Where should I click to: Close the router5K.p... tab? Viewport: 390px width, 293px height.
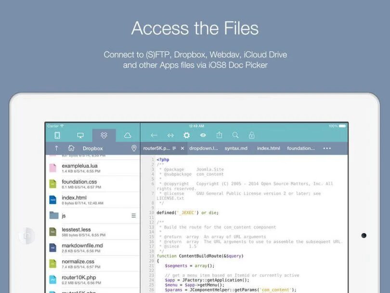(182, 148)
